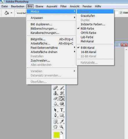This screenshot has height=139, width=128.
Task: Toggle the Glätten checkbox
Action: click(121, 13)
